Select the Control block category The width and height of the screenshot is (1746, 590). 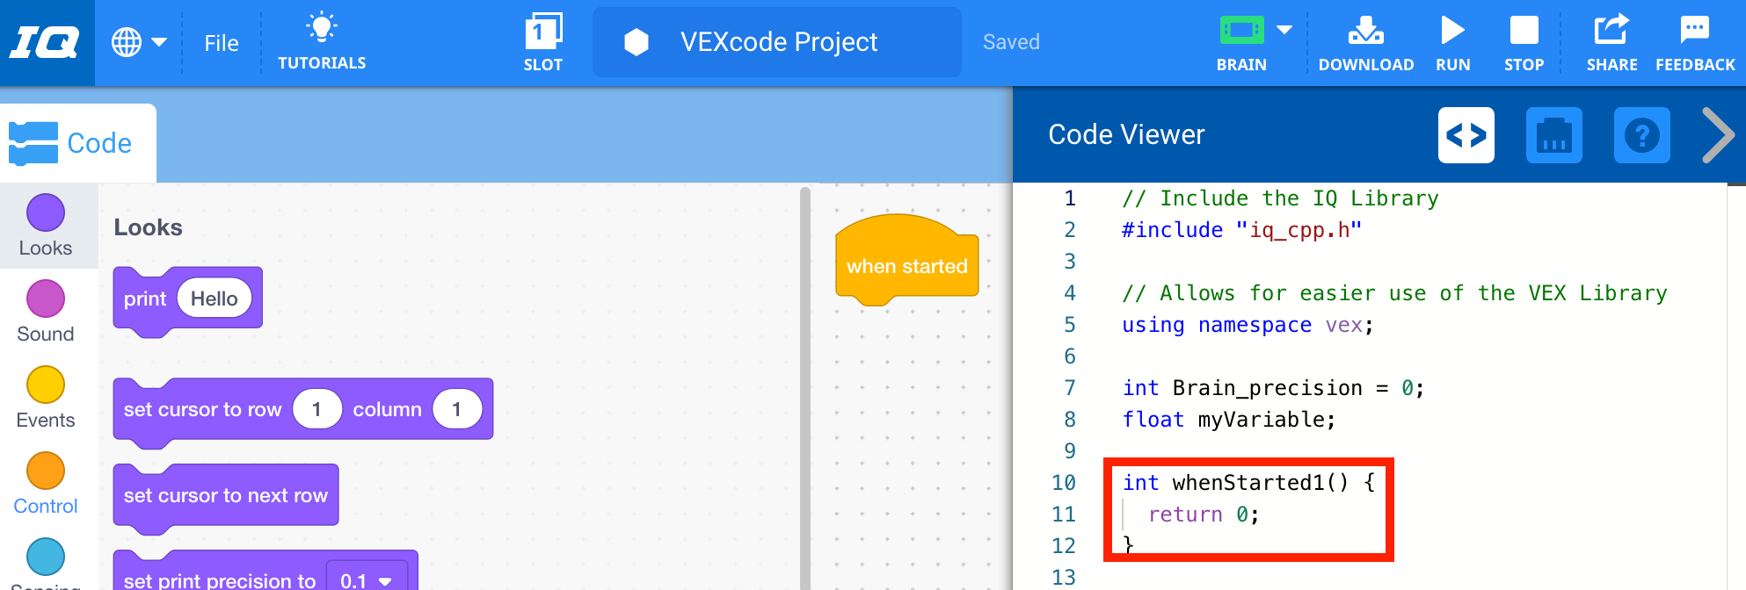46,483
